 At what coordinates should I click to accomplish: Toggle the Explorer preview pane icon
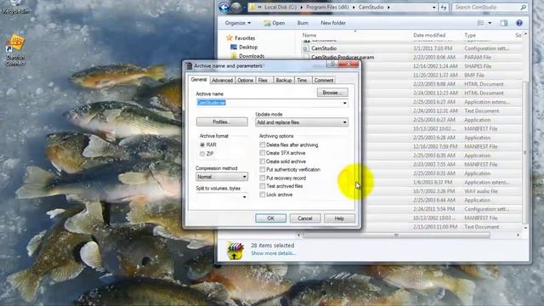(x=504, y=23)
